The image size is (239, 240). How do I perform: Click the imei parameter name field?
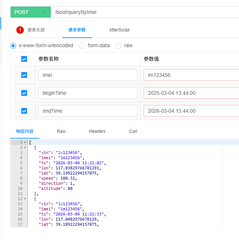(88, 75)
